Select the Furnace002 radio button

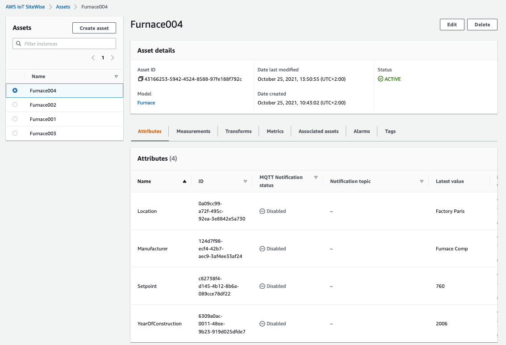pos(14,104)
